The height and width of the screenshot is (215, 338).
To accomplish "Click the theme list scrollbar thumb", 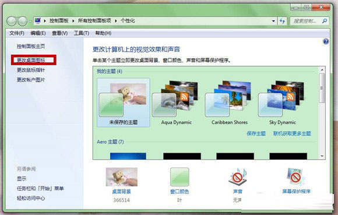I will click(322, 88).
